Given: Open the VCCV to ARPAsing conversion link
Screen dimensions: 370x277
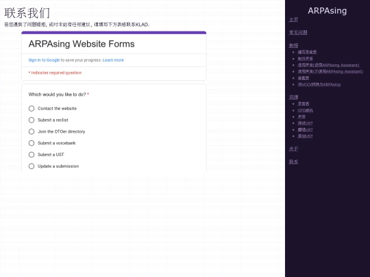Looking at the screenshot, I should [319, 84].
